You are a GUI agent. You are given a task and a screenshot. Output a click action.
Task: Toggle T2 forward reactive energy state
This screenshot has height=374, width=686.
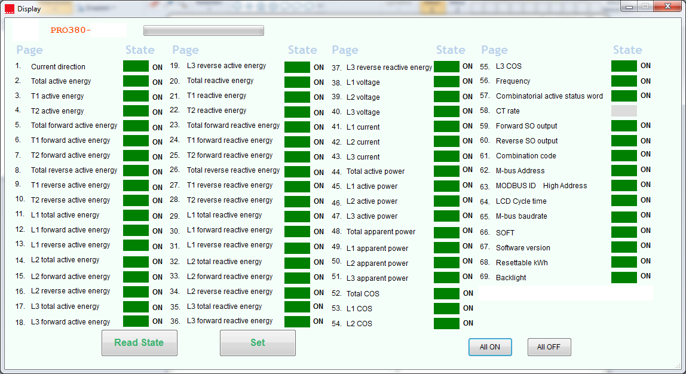[x=297, y=157]
